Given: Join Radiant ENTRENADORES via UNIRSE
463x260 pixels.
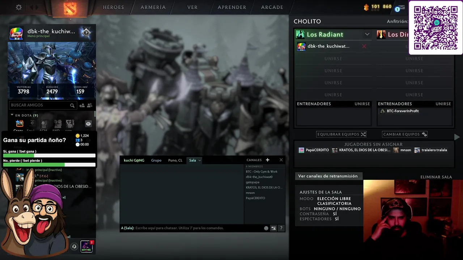Looking at the screenshot, I should [x=362, y=104].
